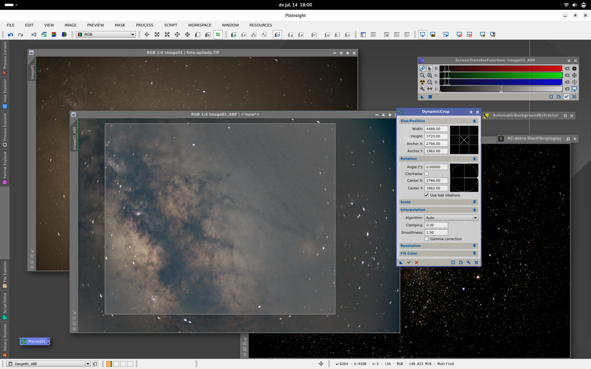Open View Explorer side tab
591x369 pixels.
pyautogui.click(x=5, y=94)
